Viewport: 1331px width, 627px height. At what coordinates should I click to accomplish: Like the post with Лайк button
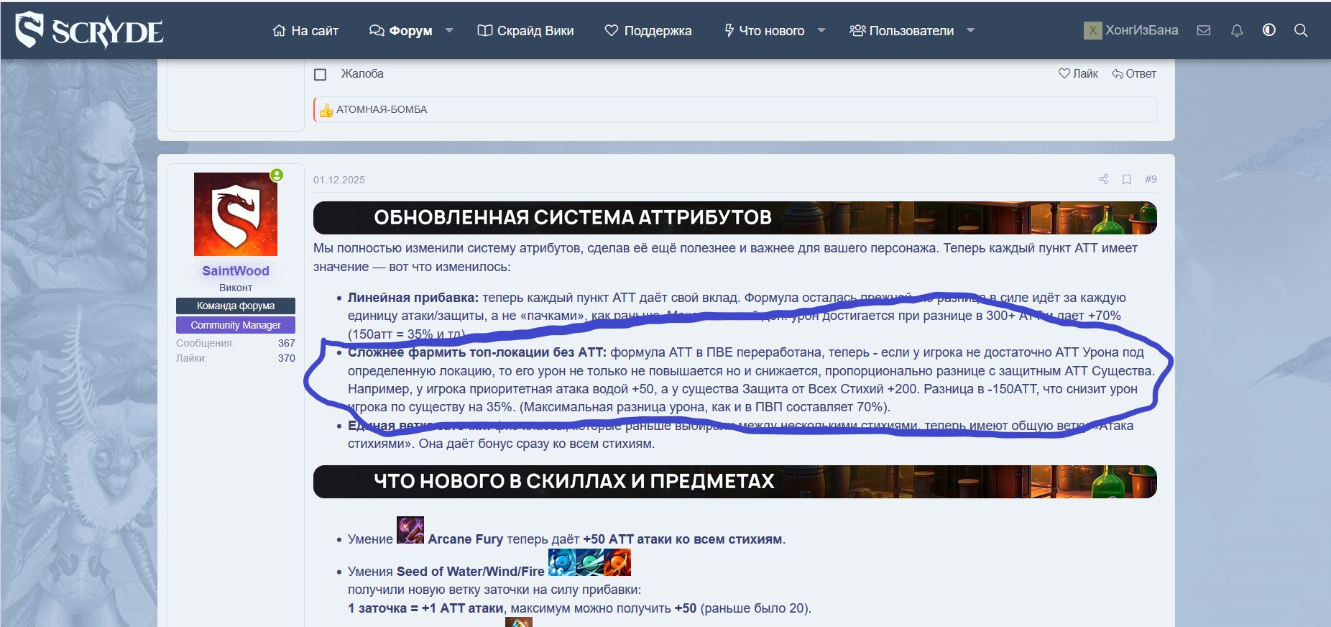click(x=1078, y=73)
